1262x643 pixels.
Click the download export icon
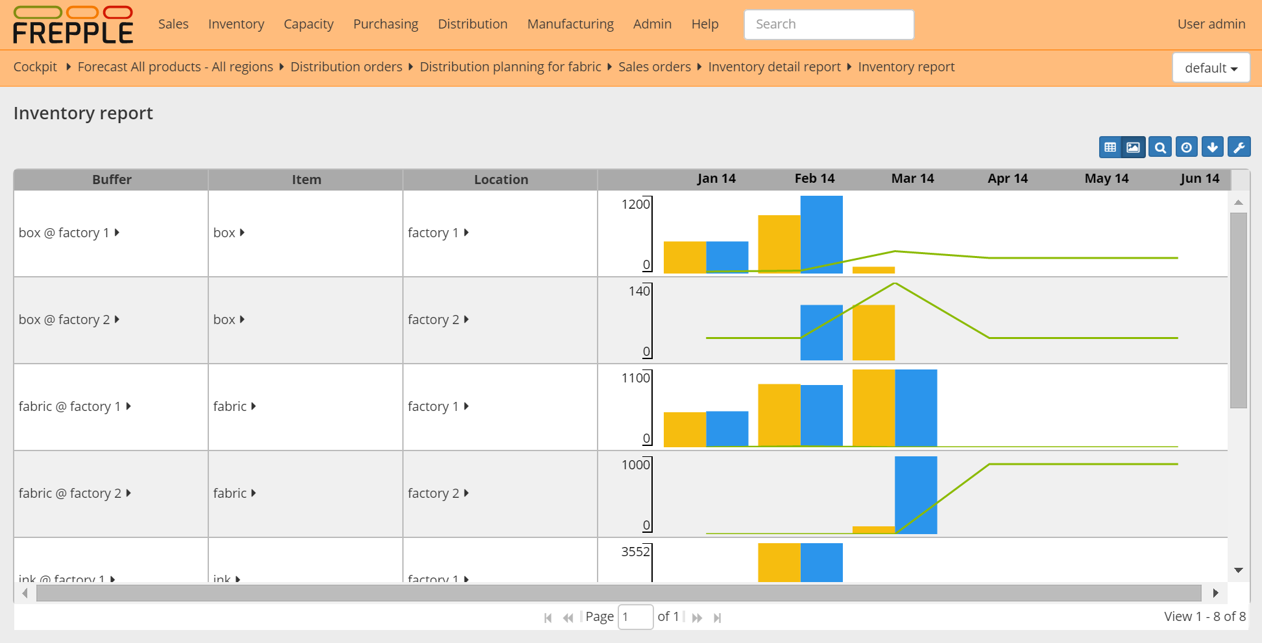tap(1213, 146)
